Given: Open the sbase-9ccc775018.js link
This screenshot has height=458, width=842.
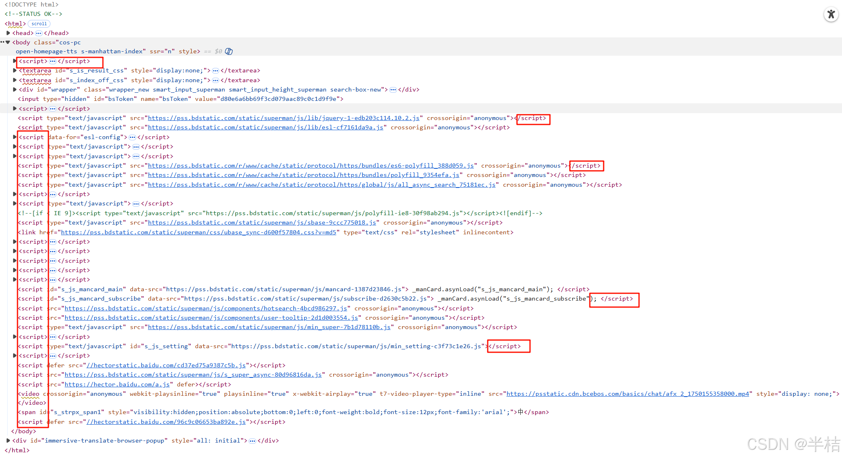Looking at the screenshot, I should point(262,222).
